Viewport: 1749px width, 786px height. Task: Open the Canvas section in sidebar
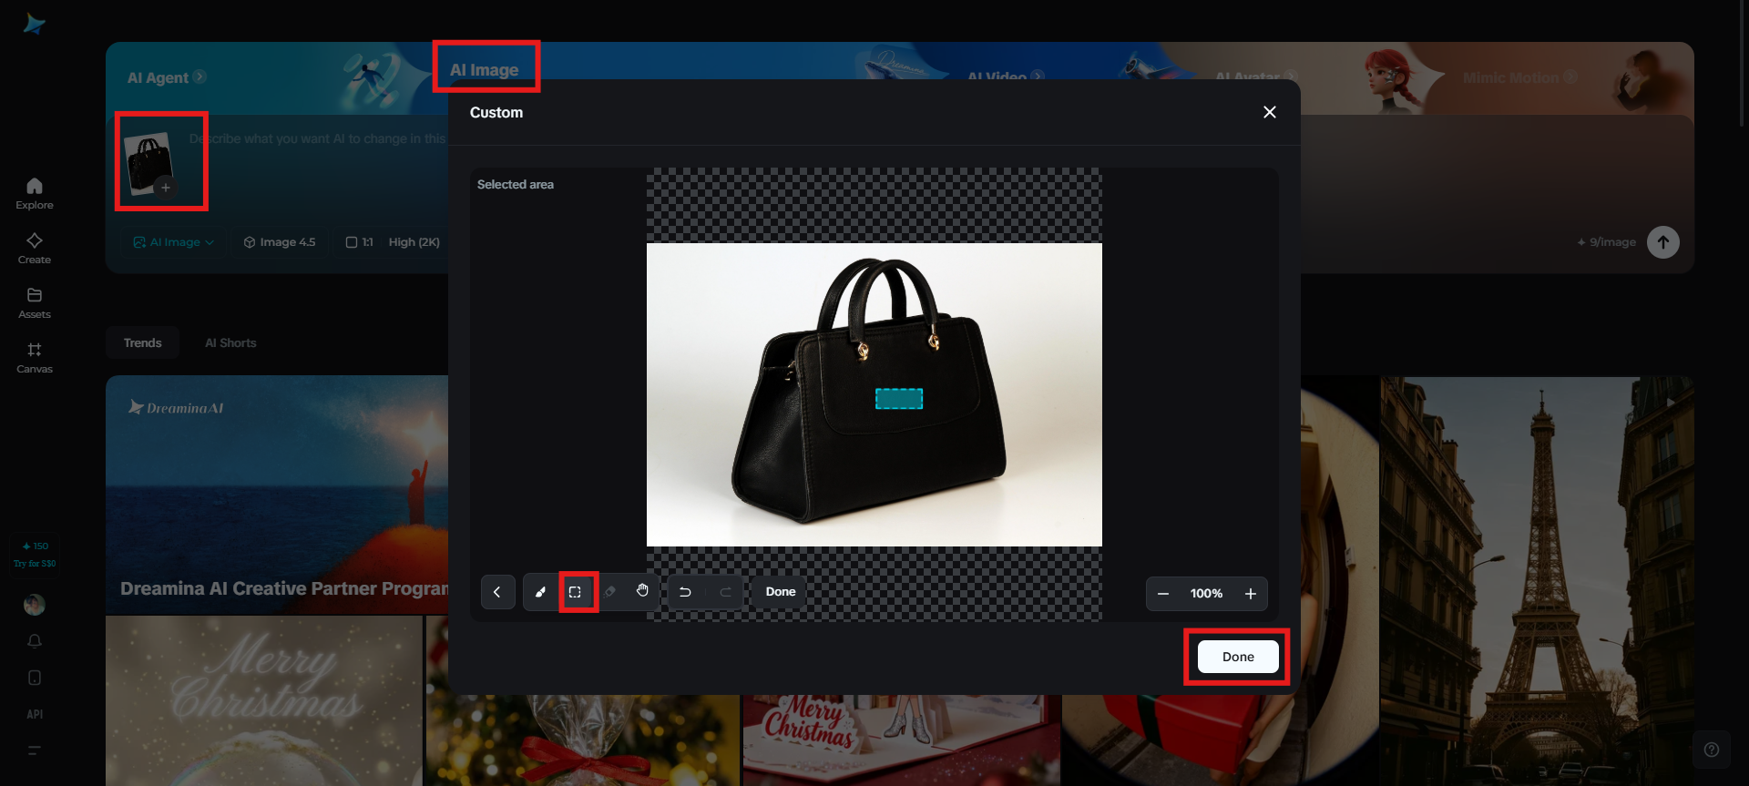pyautogui.click(x=35, y=357)
